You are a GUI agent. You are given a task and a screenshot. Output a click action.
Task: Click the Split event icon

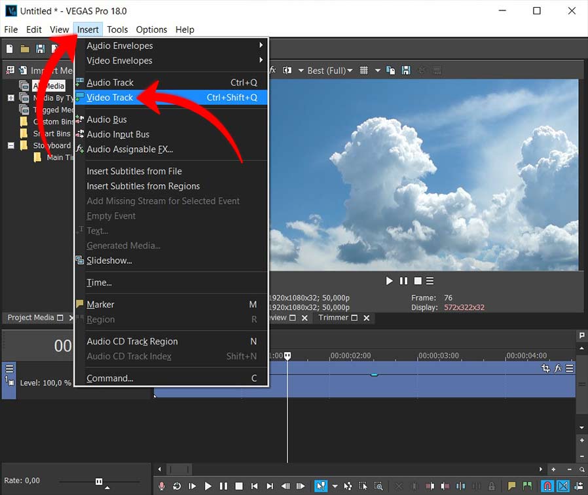click(460, 486)
